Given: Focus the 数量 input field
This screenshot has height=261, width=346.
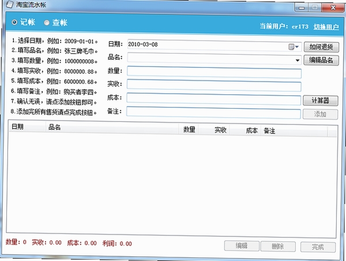Looking at the screenshot, I should pyautogui.click(x=214, y=72).
